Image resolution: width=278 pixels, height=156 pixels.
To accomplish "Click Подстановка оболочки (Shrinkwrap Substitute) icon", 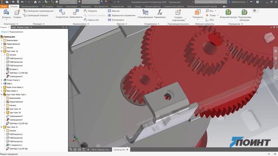I will [x=244, y=12].
